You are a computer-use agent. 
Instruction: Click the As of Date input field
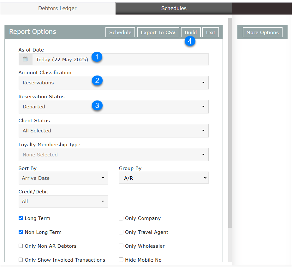[120, 59]
